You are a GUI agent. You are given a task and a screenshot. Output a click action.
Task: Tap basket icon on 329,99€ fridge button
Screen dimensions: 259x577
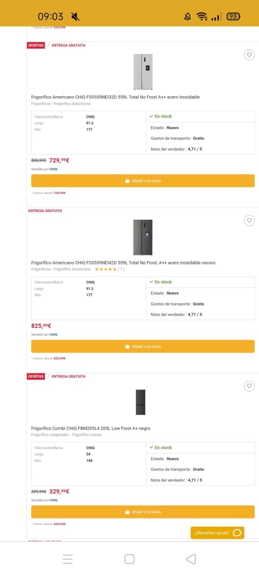click(x=127, y=512)
